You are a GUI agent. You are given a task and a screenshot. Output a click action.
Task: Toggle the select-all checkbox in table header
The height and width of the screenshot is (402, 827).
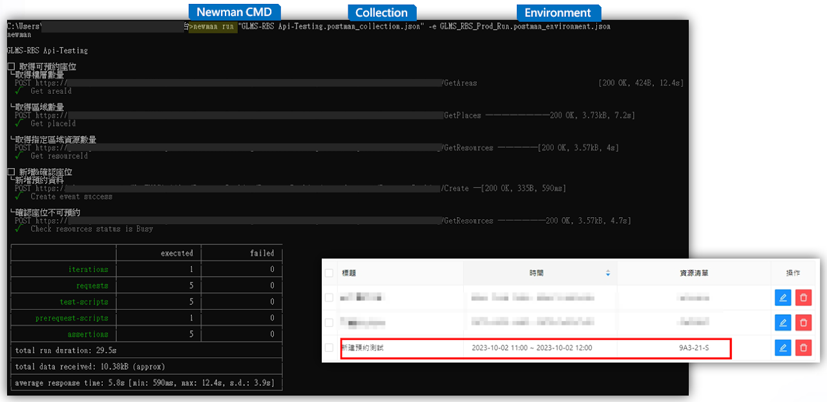click(x=329, y=273)
